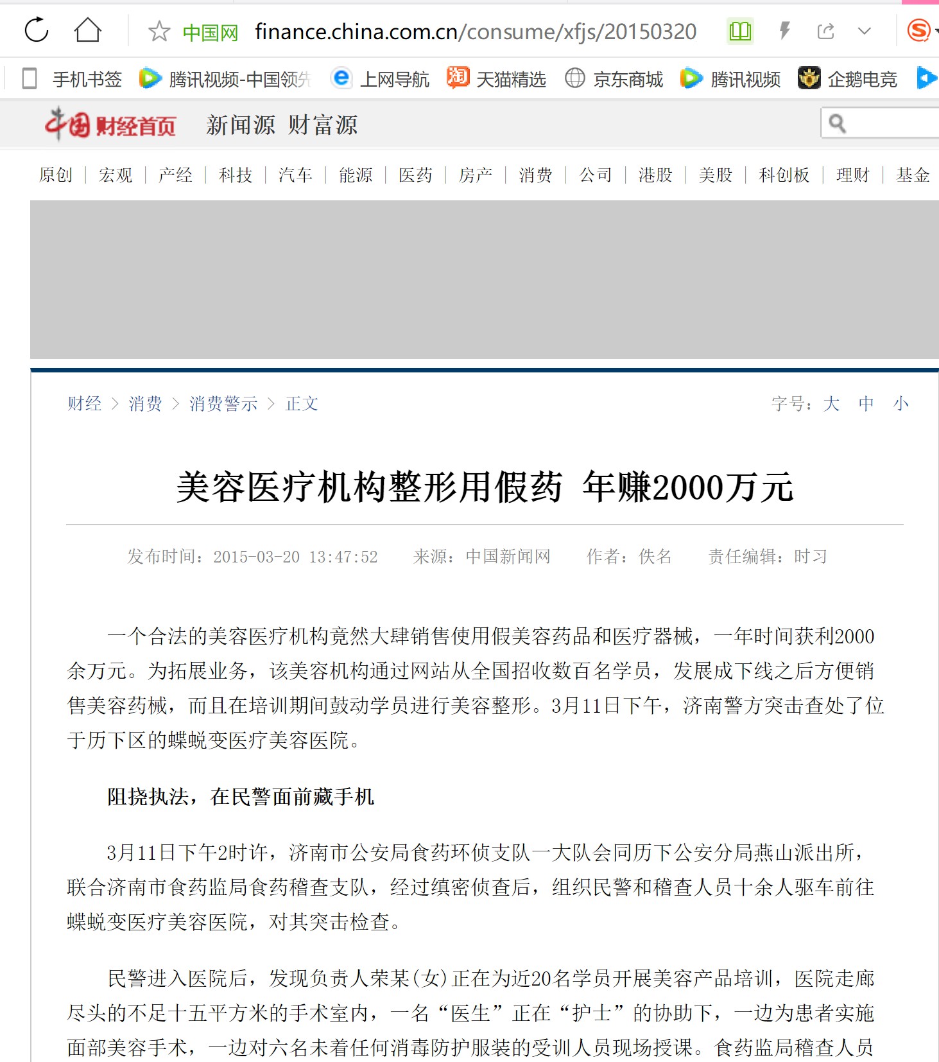This screenshot has width=939, height=1062.
Task: Open the 新闻源 link
Action: (x=241, y=125)
